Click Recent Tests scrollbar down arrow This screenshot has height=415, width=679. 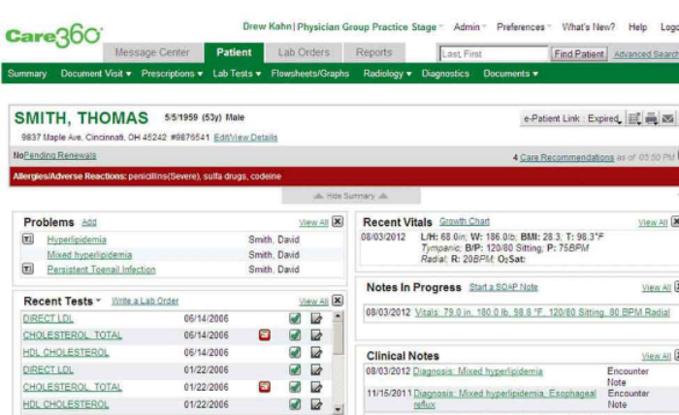339,408
